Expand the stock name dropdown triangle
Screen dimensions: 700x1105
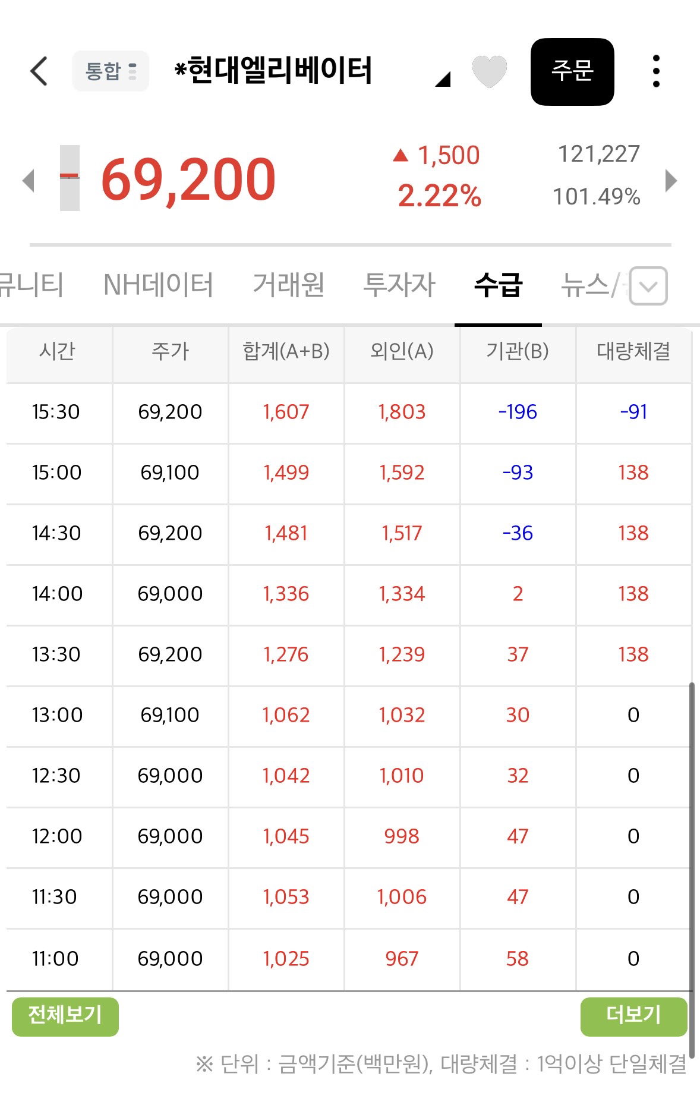[443, 79]
